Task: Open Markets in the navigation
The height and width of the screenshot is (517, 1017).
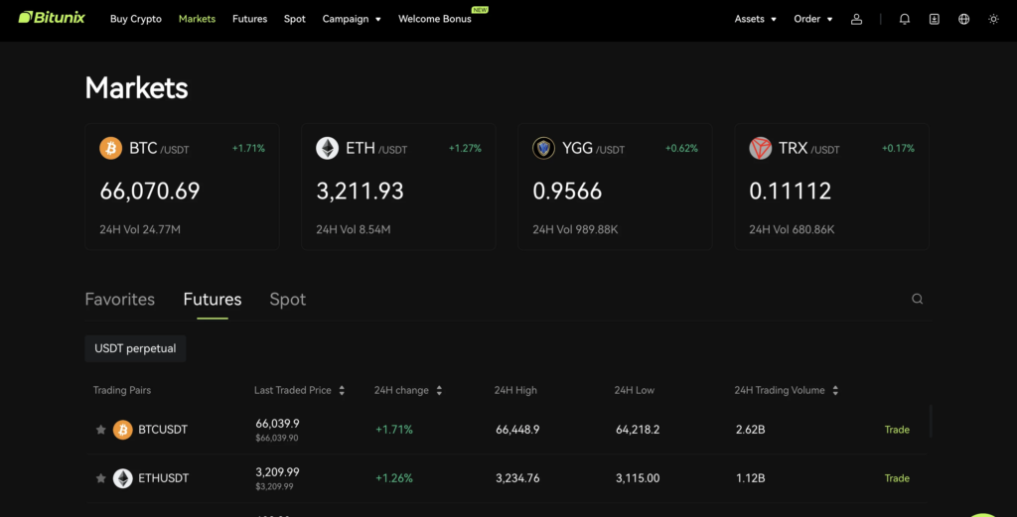Action: coord(197,19)
